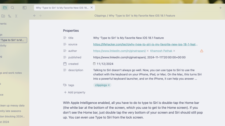Click the Add property button
The height and width of the screenshot is (126, 225).
pyautogui.click(x=74, y=92)
